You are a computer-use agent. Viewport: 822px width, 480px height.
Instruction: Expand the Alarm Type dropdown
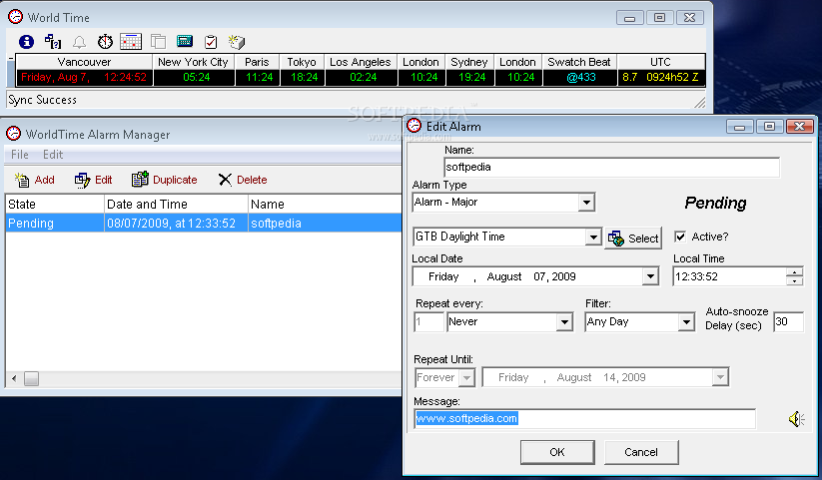click(x=586, y=203)
